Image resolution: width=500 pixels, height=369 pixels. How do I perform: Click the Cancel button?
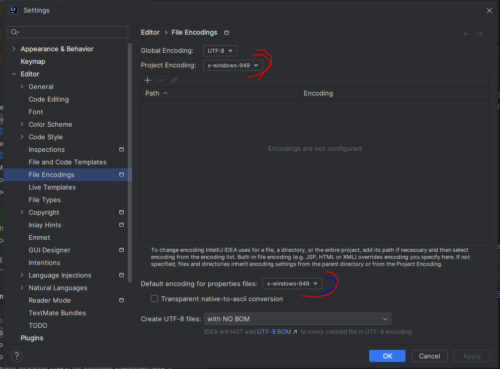click(429, 356)
